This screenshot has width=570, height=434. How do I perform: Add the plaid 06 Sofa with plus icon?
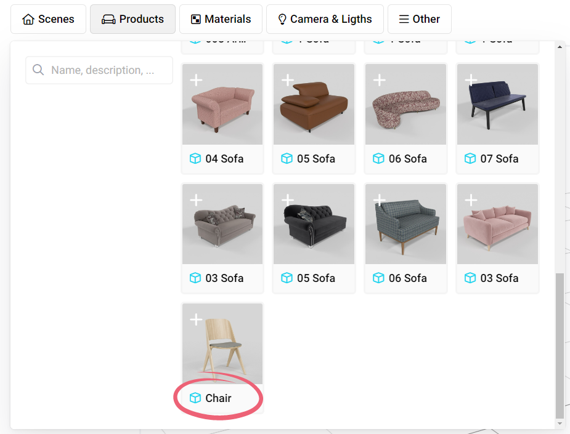380,200
